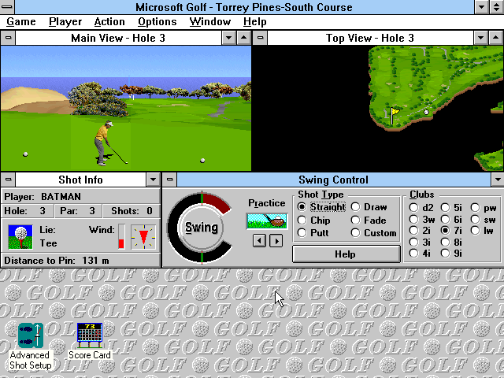The image size is (504, 378).
Task: Click the wind direction compass
Action: pyautogui.click(x=143, y=237)
